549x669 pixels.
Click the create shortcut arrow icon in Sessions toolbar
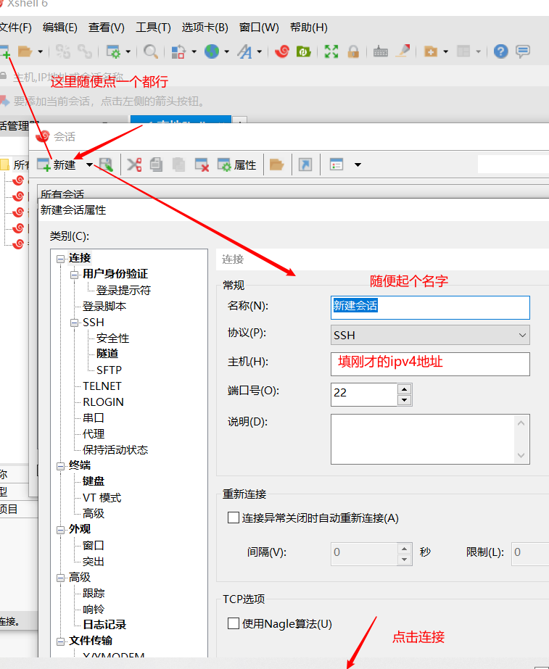click(305, 165)
